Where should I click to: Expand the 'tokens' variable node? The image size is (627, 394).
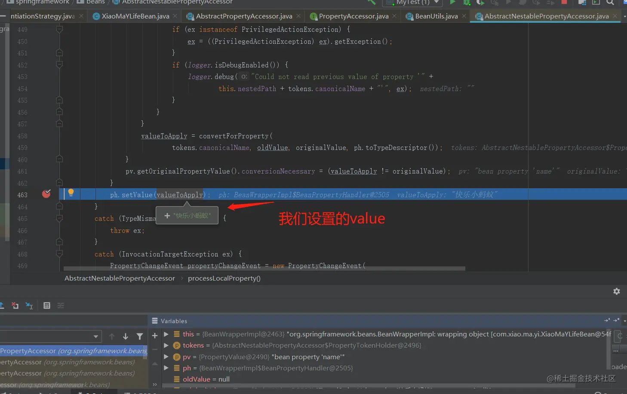[166, 345]
